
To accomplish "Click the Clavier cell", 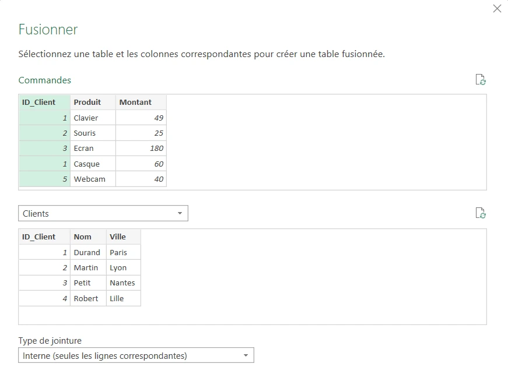I will click(x=93, y=118).
